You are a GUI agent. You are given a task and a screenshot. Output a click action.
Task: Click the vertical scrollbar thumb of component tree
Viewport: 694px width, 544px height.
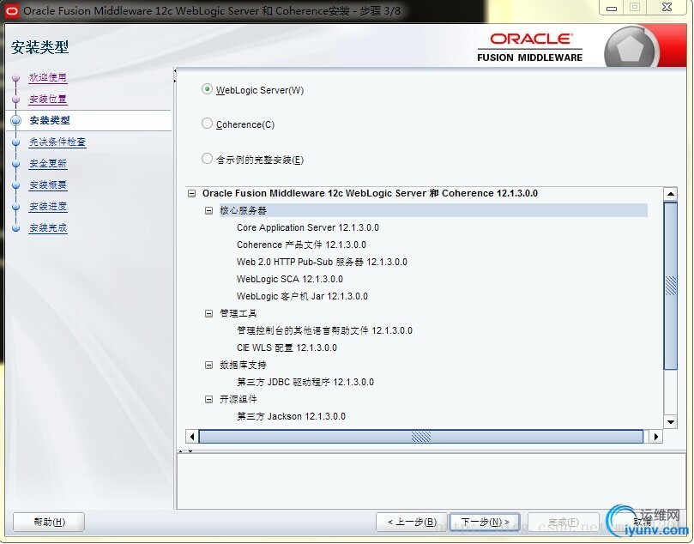click(671, 286)
